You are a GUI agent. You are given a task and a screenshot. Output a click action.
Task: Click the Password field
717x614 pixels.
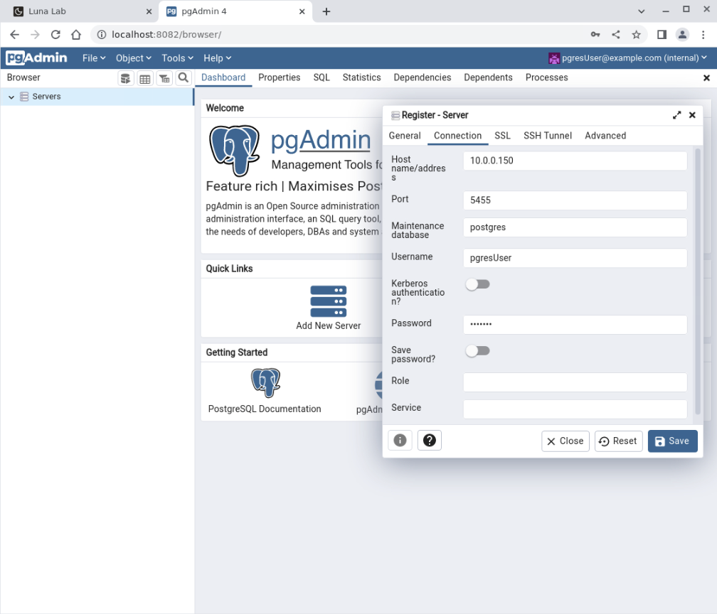575,325
